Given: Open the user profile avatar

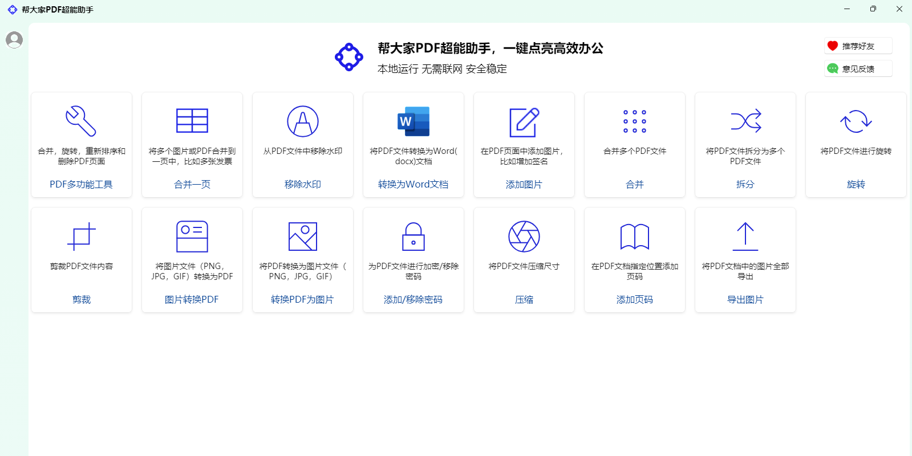Looking at the screenshot, I should pyautogui.click(x=14, y=40).
